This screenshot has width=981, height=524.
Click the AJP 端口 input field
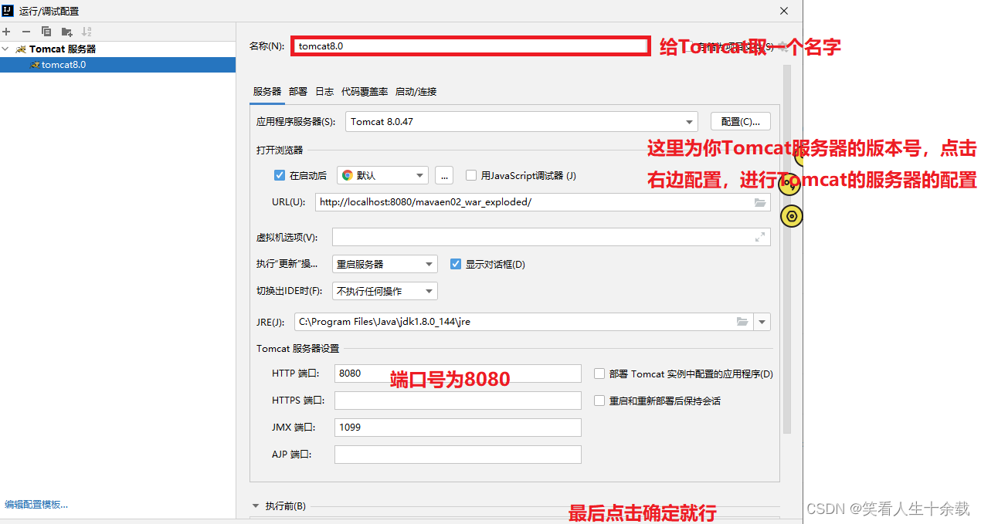click(x=457, y=455)
